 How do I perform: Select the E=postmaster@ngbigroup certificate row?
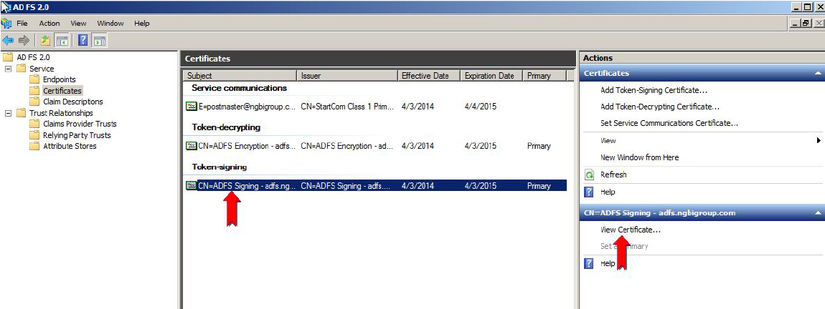click(376, 107)
